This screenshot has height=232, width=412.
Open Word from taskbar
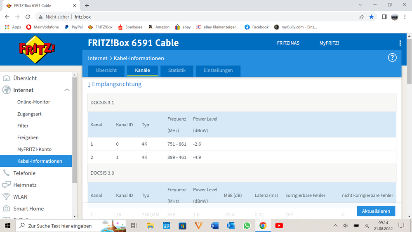(215, 226)
